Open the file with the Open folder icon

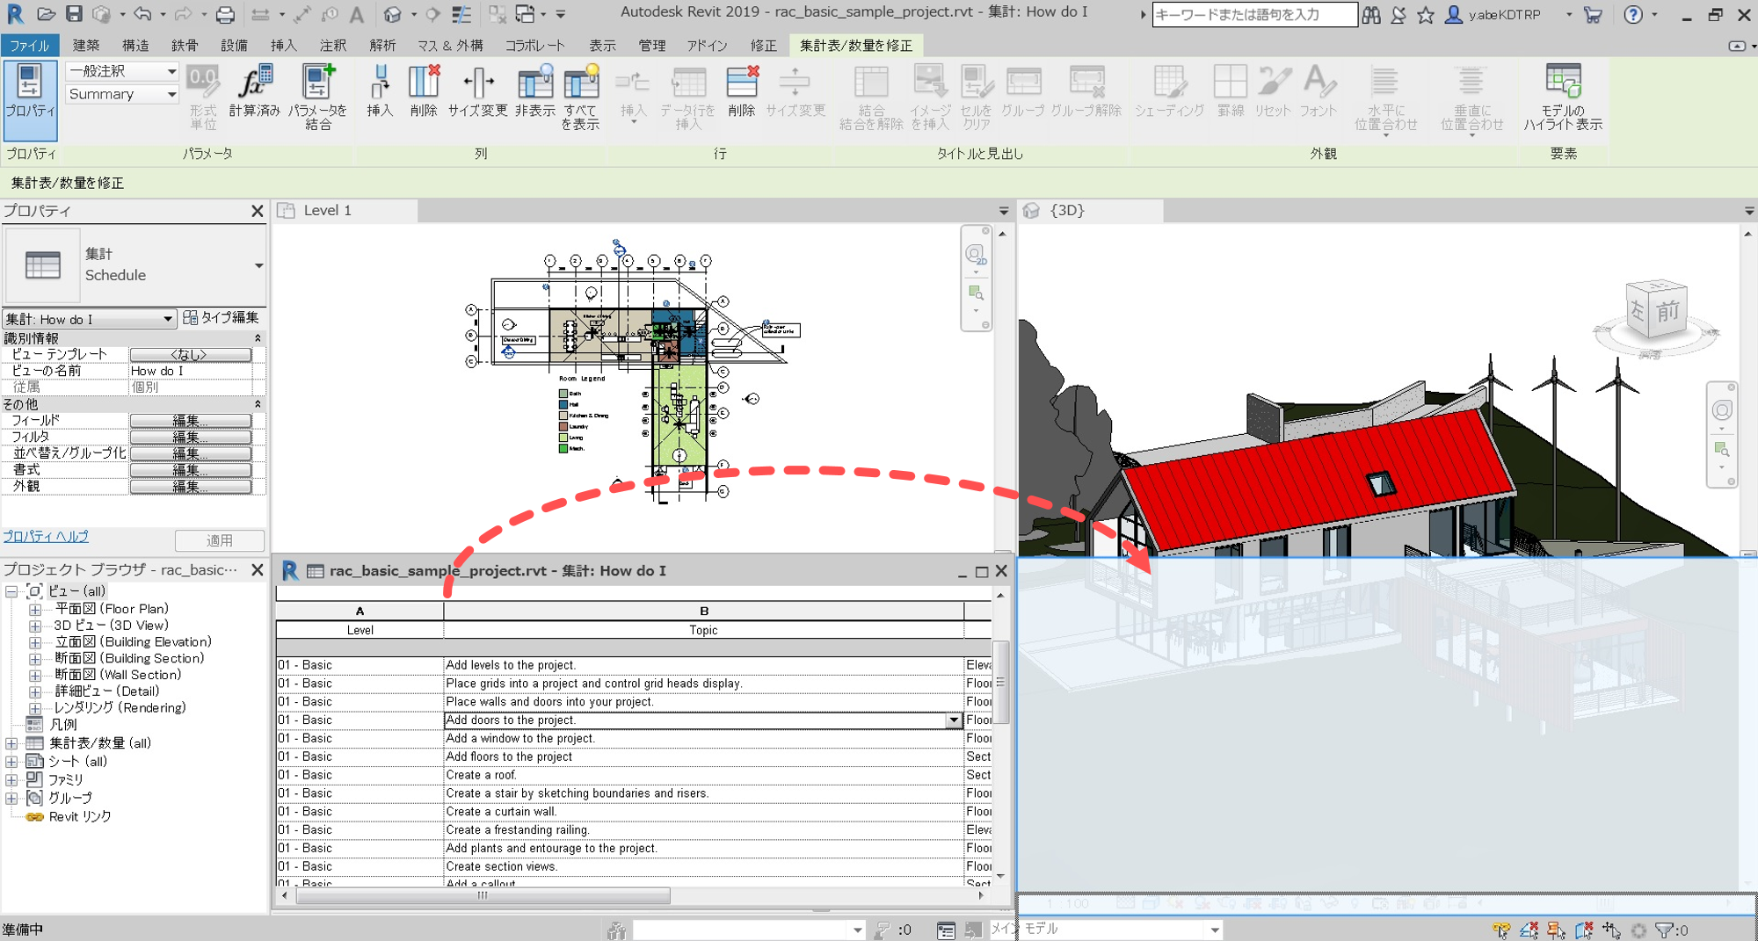point(46,14)
